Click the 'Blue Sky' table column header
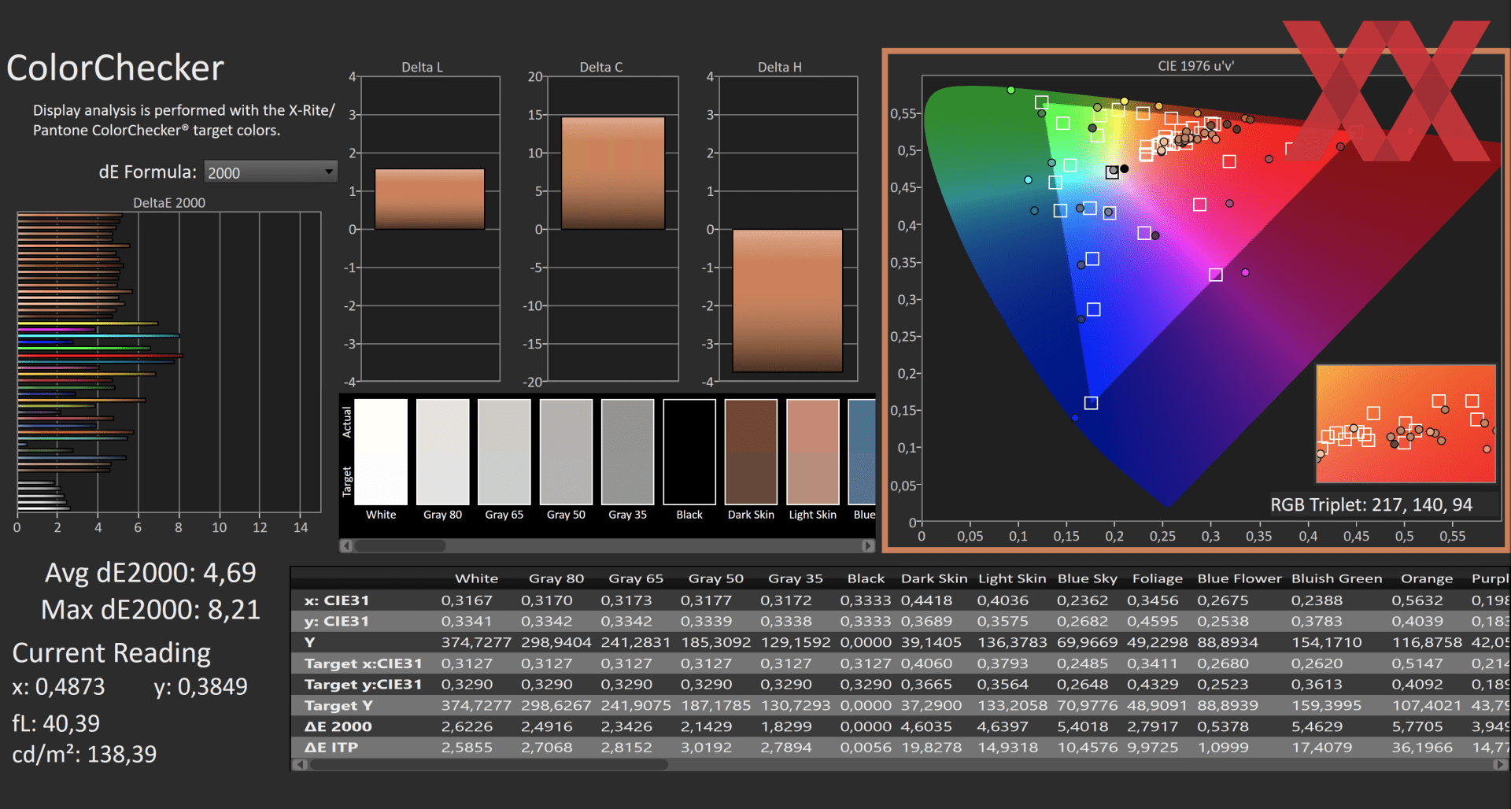The image size is (1511, 809). coord(1088,578)
